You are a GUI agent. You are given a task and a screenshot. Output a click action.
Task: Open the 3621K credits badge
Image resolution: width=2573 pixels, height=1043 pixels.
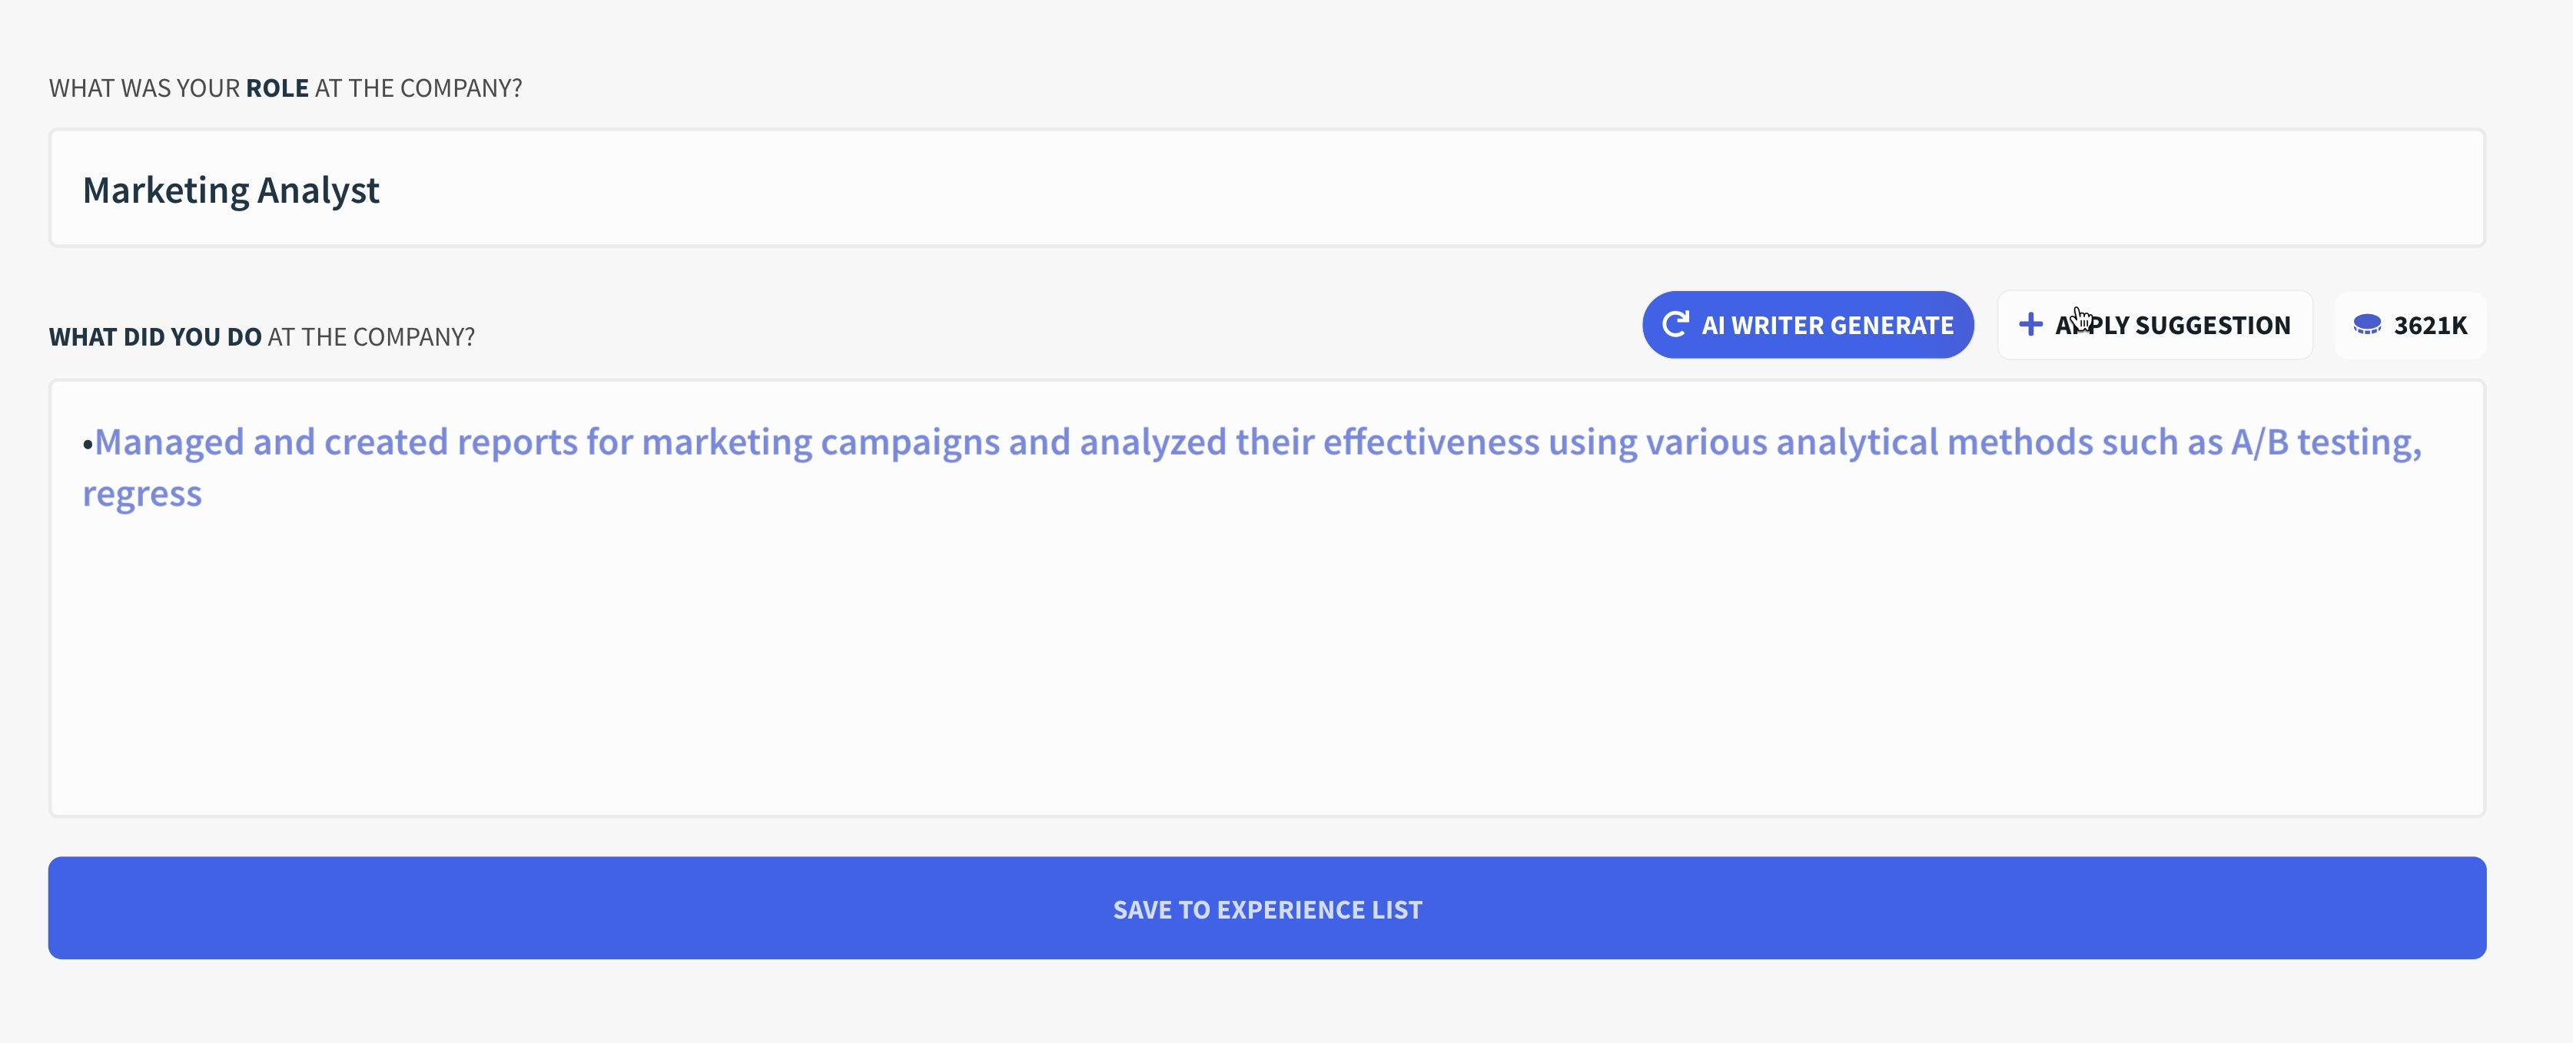(2410, 326)
